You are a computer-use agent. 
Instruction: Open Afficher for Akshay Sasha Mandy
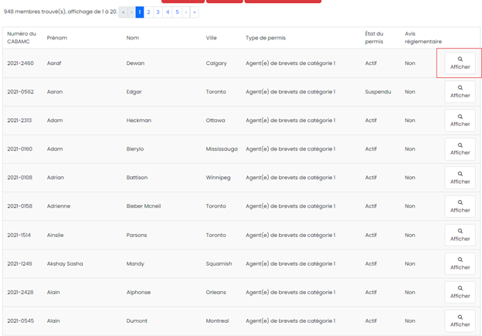point(460,263)
